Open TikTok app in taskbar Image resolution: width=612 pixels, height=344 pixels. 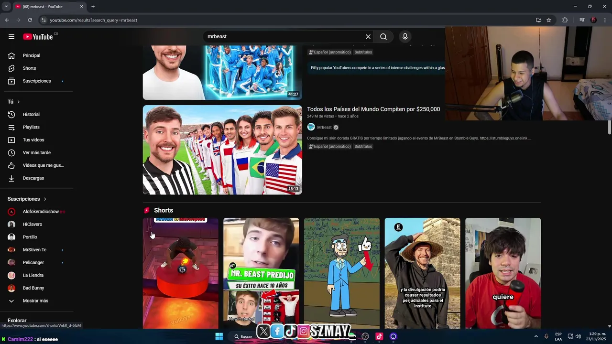pos(379,336)
